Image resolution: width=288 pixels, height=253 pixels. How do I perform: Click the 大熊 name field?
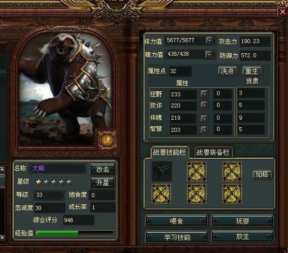click(58, 168)
